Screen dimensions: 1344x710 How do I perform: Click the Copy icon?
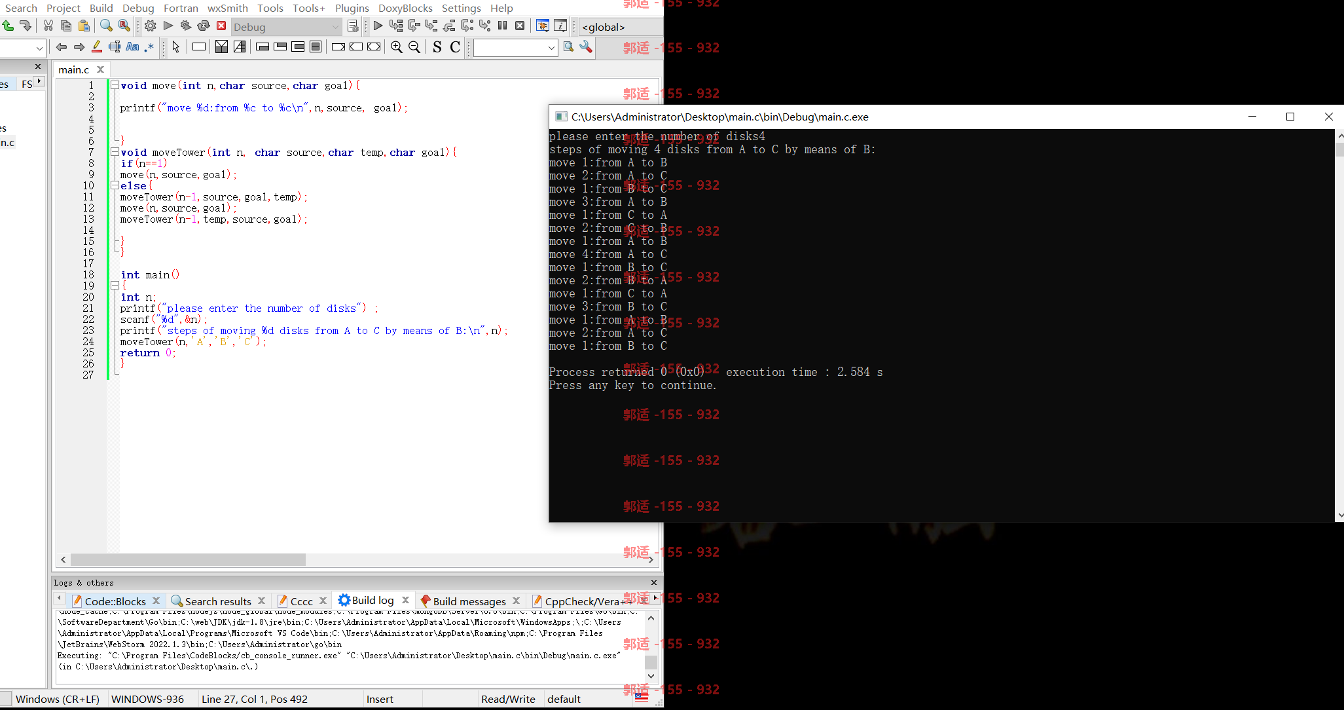coord(66,26)
